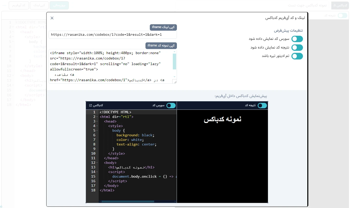Image resolution: width=351 pixels, height=208 pixels.
Task: Collapse line 12 fold arrow in background editor
Action: pyautogui.click(x=13, y=76)
